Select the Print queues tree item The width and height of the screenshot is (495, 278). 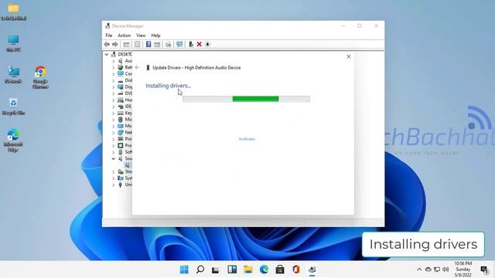(125, 139)
